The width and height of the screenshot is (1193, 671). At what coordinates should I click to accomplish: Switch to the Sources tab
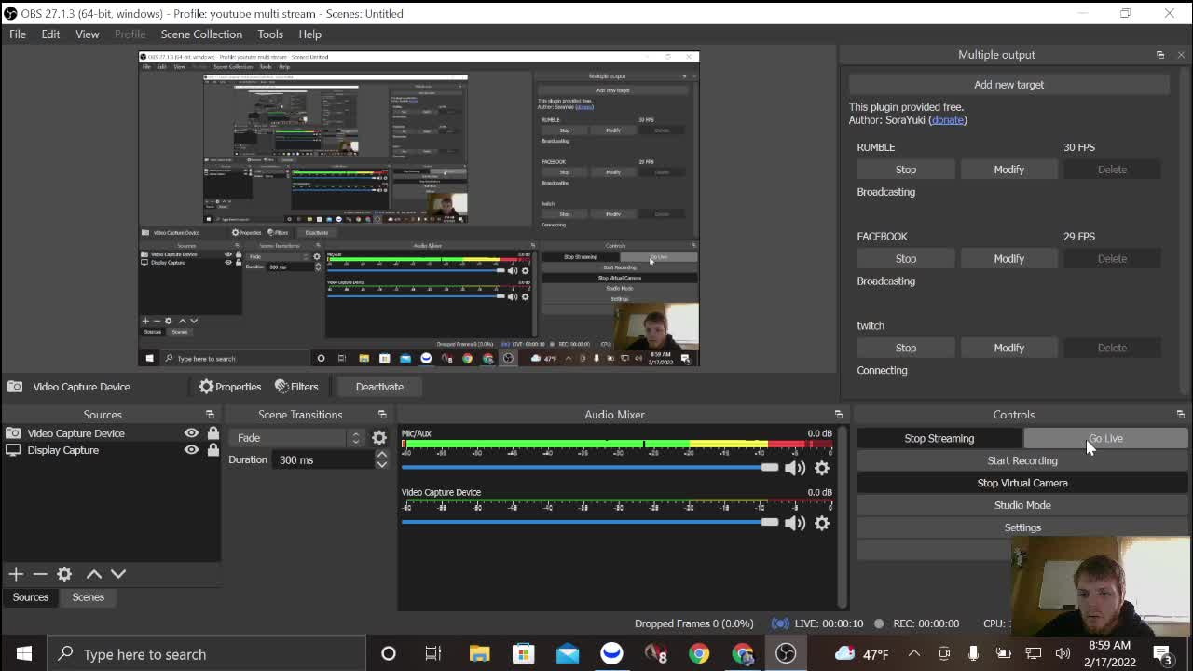31,597
